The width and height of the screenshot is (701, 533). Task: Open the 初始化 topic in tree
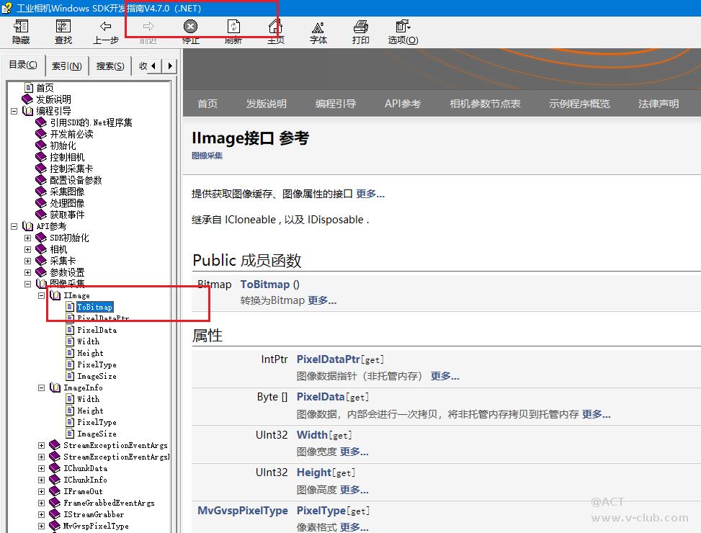[63, 145]
